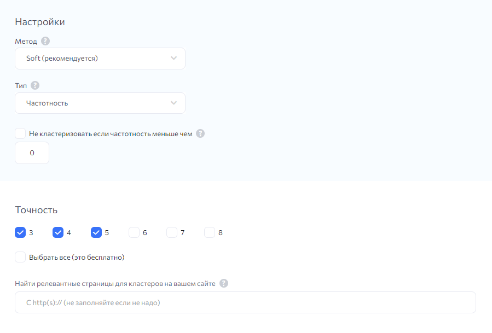Click the chevron arrow in Тип dropdown
Viewport: 492px width, 333px height.
pyautogui.click(x=173, y=103)
